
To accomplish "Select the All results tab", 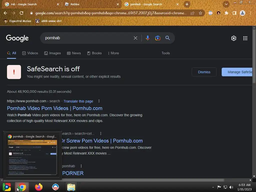I will pos(11,53).
